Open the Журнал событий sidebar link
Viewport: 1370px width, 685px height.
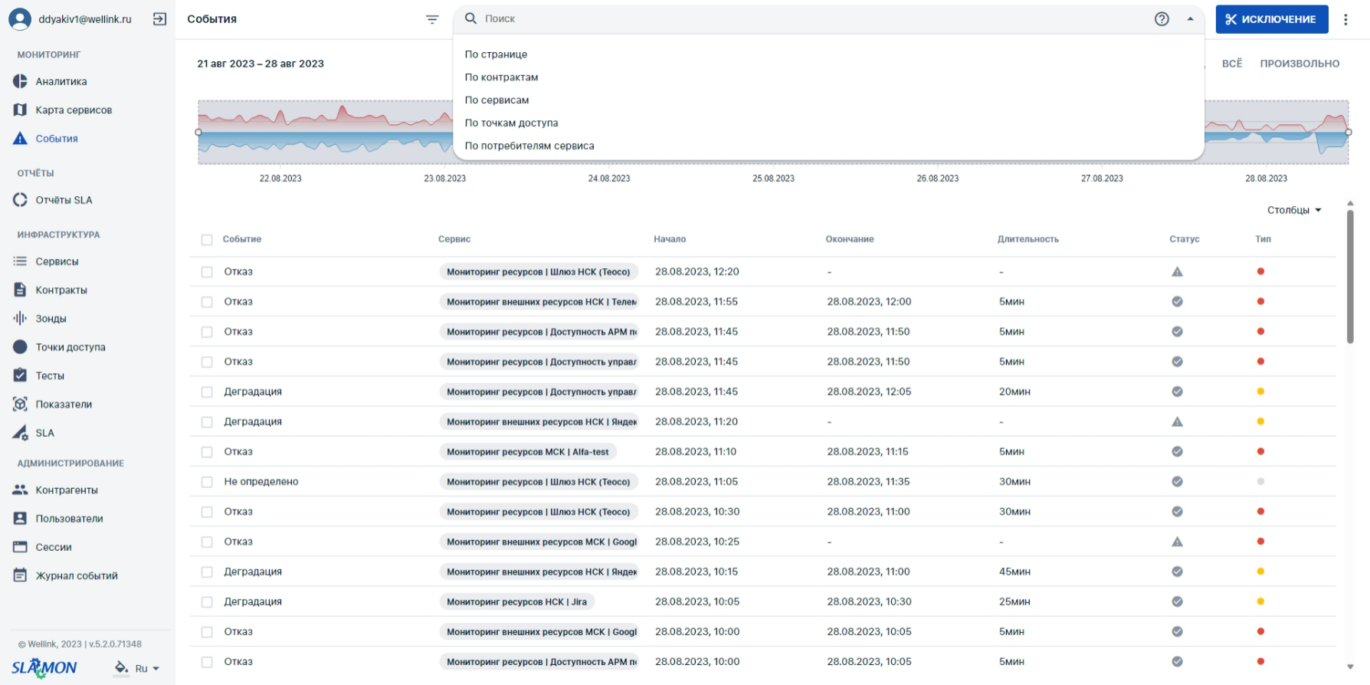77,575
